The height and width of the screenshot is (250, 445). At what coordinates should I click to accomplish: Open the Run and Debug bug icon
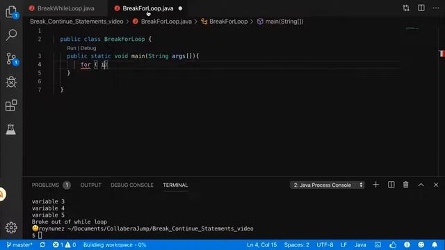pos(11,82)
